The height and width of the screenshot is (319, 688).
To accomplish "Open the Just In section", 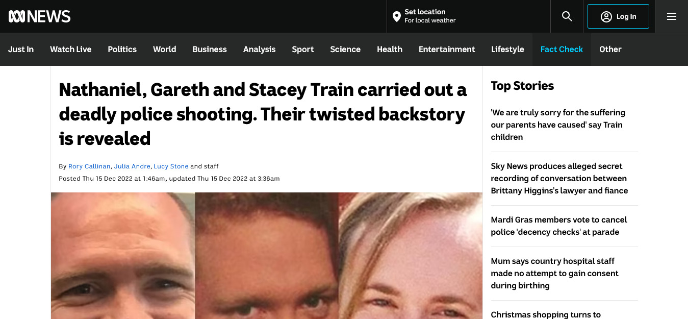I will (21, 50).
